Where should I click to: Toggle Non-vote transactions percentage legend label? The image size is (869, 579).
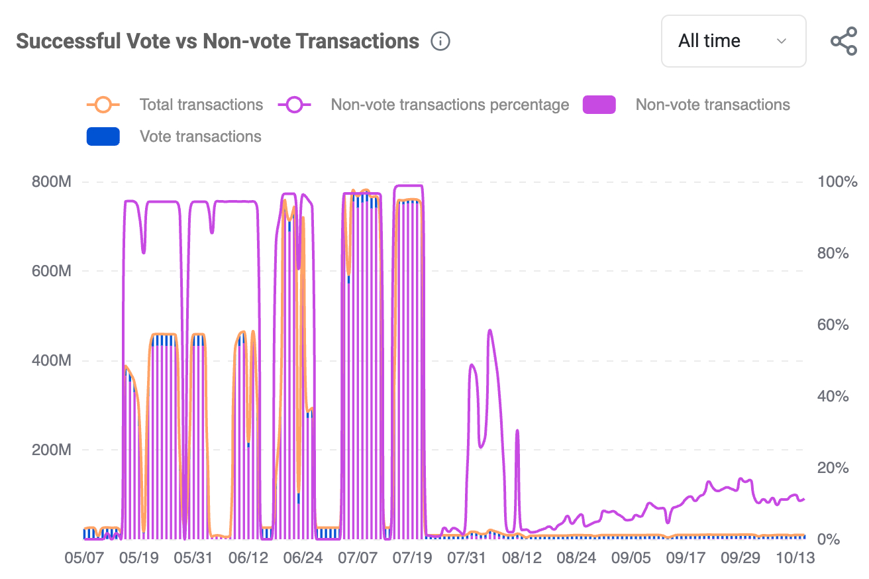450,105
